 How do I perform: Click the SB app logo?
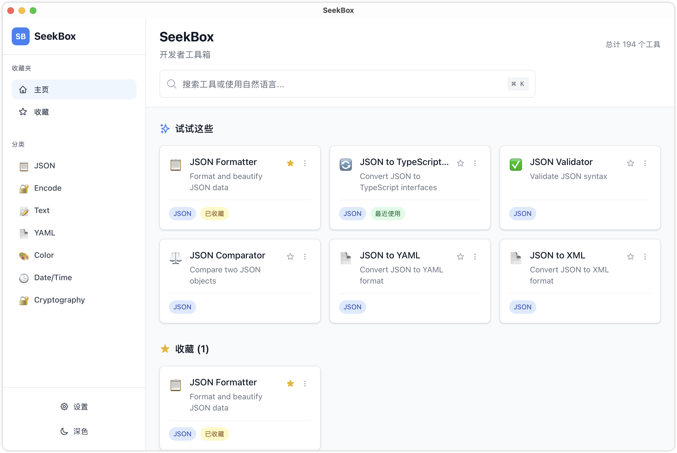(20, 36)
